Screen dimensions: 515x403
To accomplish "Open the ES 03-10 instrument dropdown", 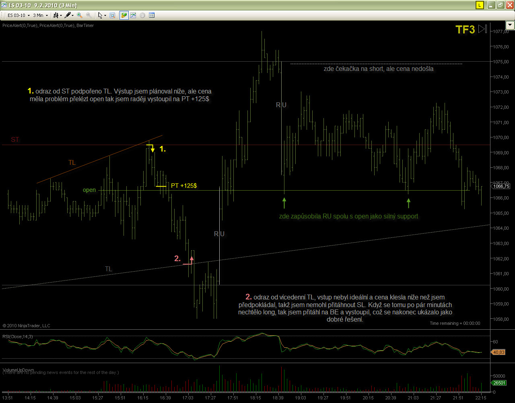I will pyautogui.click(x=19, y=15).
